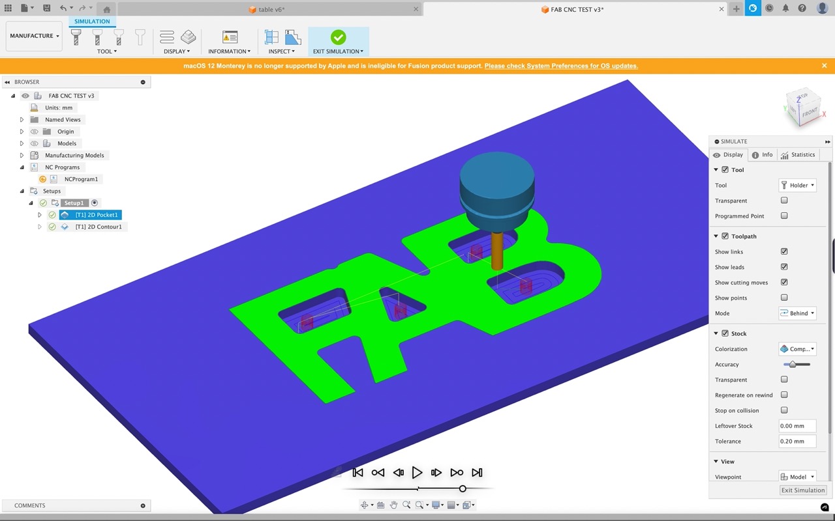Select the Orbit navigation tool

tap(365, 505)
